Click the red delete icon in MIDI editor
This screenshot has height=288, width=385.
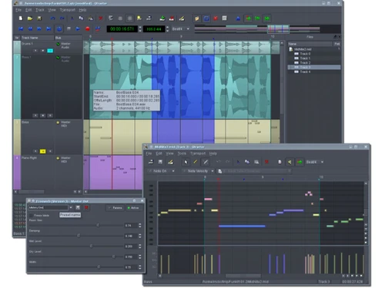(x=266, y=162)
